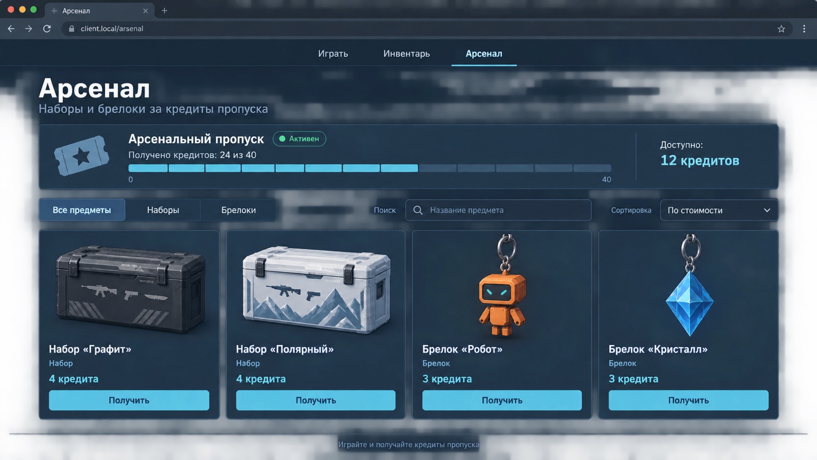Click the orange robot keychain image
The width and height of the screenshot is (817, 460).
tap(502, 285)
